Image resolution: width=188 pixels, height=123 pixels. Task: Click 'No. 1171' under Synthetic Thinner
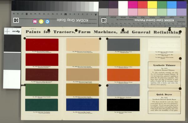pos(164,69)
